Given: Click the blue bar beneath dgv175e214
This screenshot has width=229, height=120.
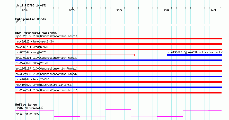Looking at the screenshot, I should tap(118, 60).
